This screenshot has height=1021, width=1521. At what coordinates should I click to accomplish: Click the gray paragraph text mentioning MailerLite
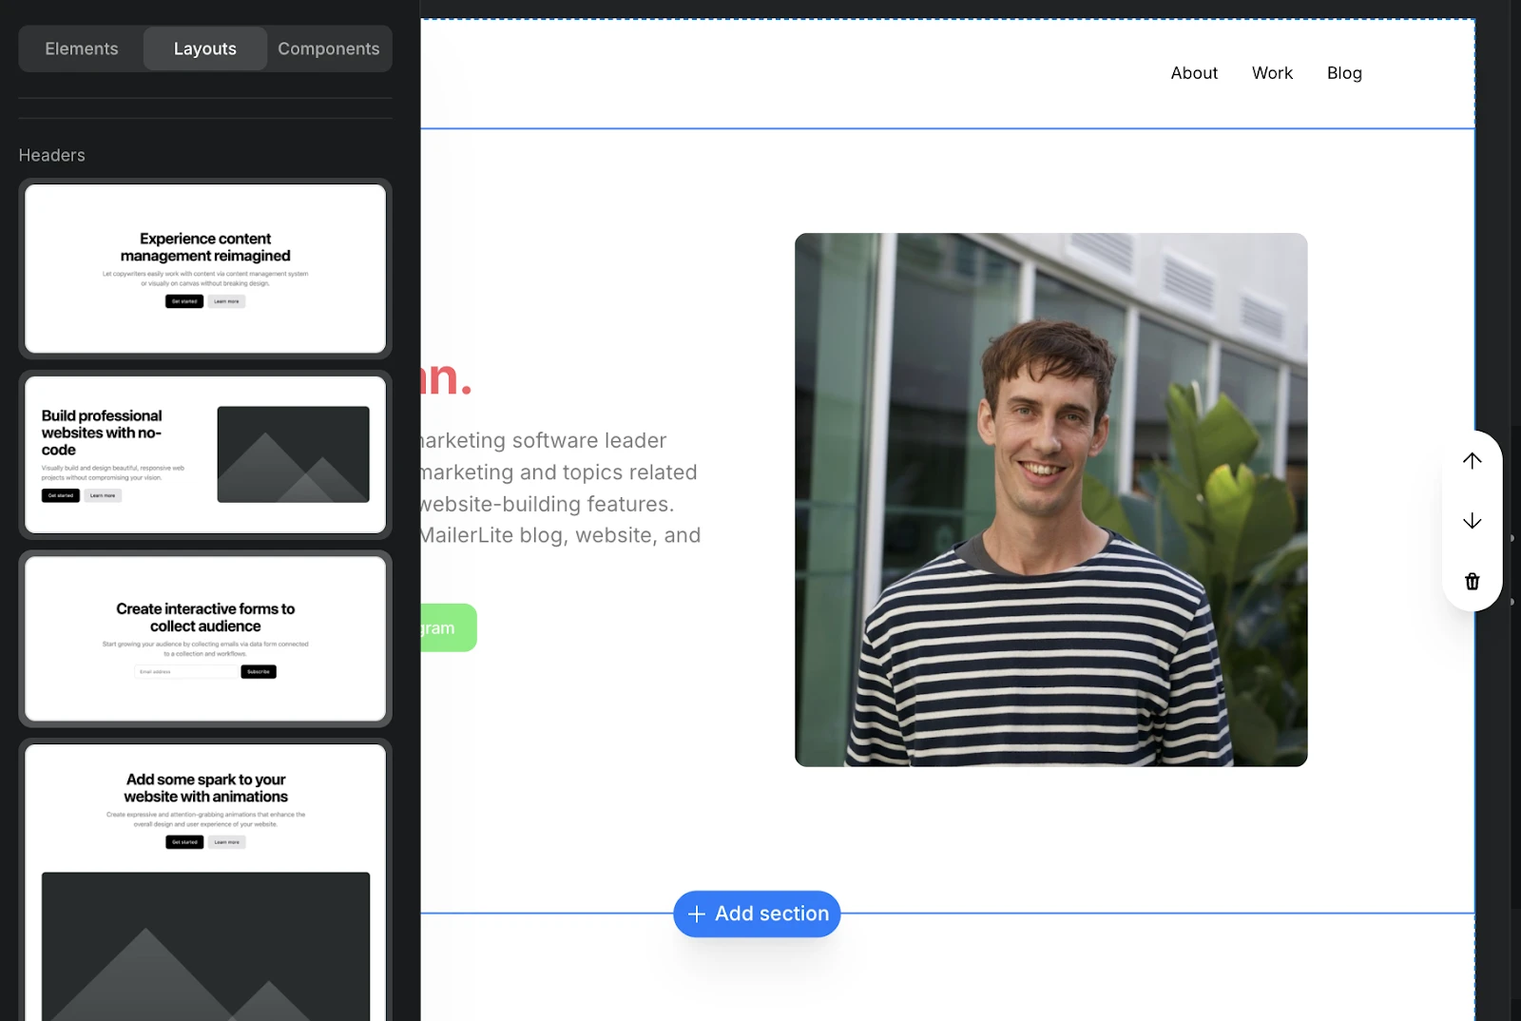coord(561,488)
